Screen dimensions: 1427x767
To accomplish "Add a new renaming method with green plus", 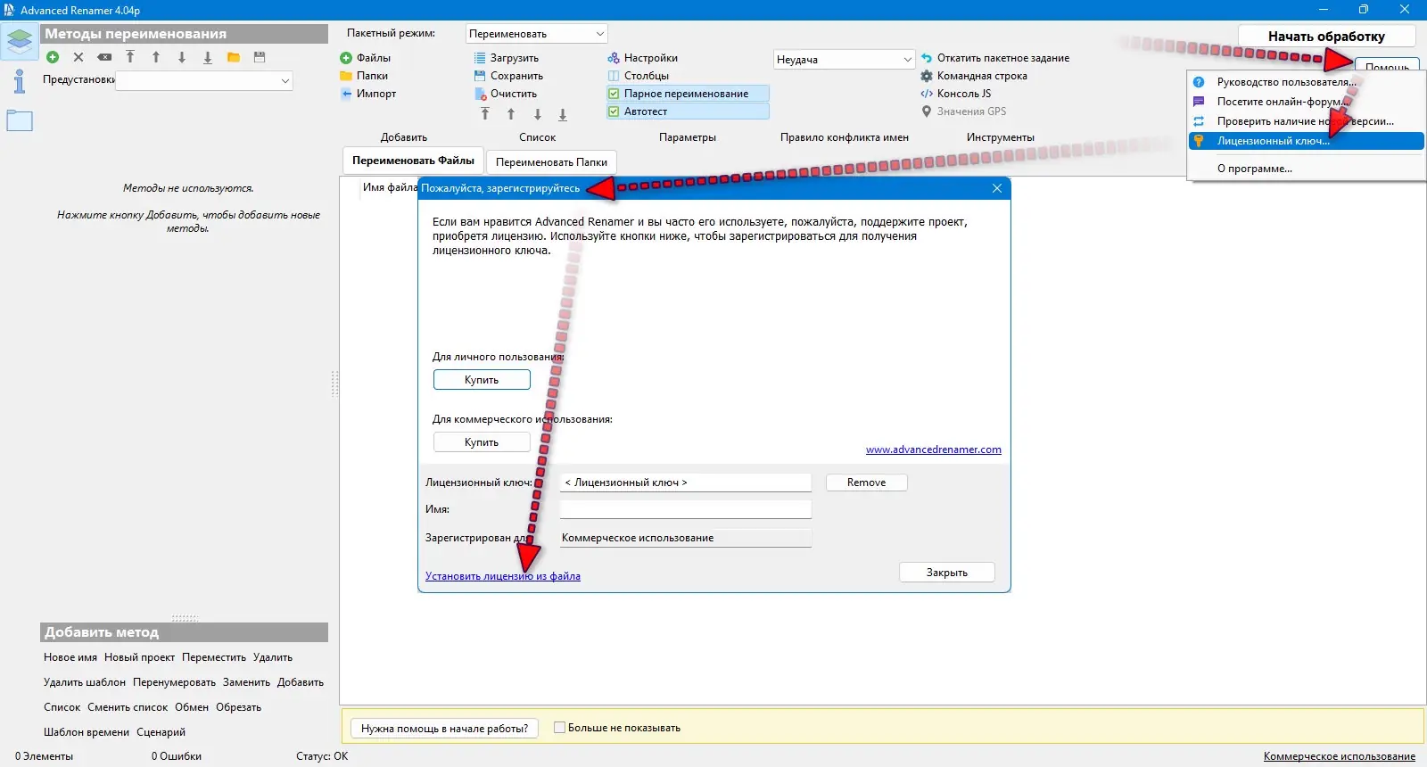I will tap(53, 57).
